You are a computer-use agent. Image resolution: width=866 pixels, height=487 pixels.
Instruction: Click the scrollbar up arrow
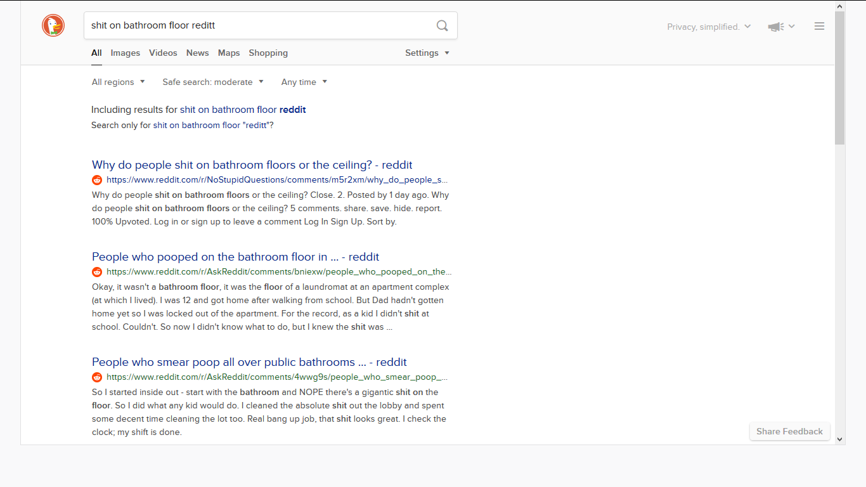[840, 6]
